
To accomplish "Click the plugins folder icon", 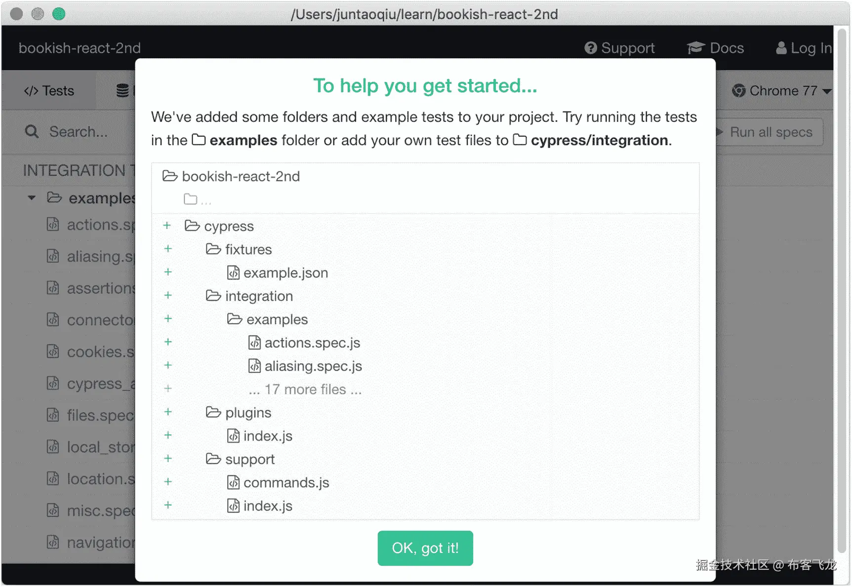I will pos(213,412).
